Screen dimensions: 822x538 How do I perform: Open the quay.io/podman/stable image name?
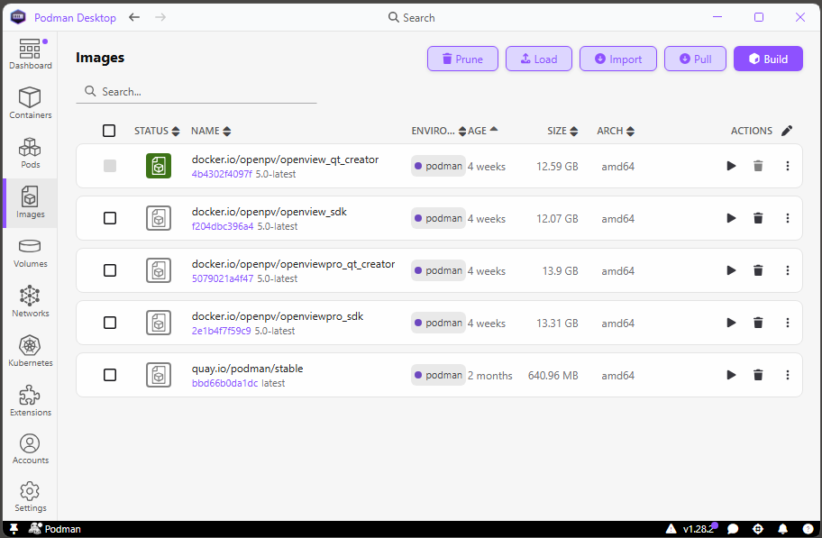tap(247, 369)
